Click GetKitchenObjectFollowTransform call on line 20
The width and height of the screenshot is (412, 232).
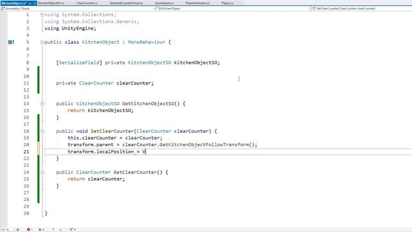[205, 144]
